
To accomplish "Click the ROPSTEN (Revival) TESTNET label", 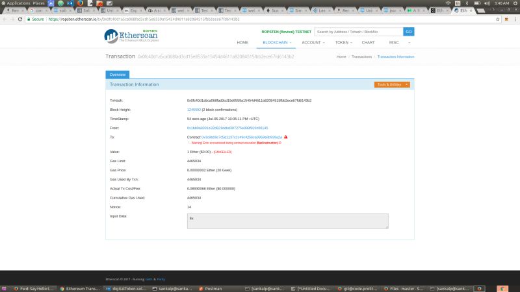I will coord(286,32).
